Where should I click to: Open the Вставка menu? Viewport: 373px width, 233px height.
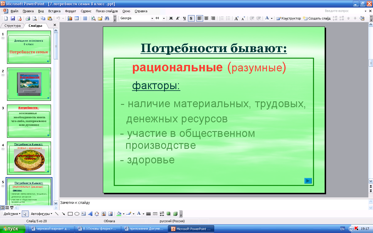tap(54, 11)
